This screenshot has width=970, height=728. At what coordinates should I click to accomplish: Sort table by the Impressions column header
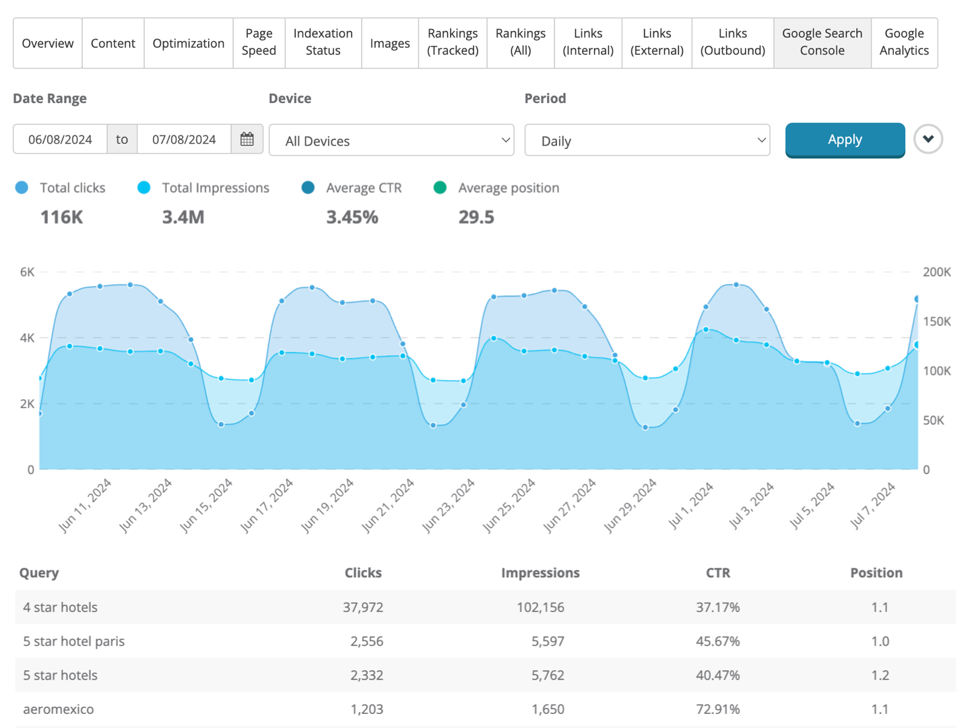(x=540, y=573)
